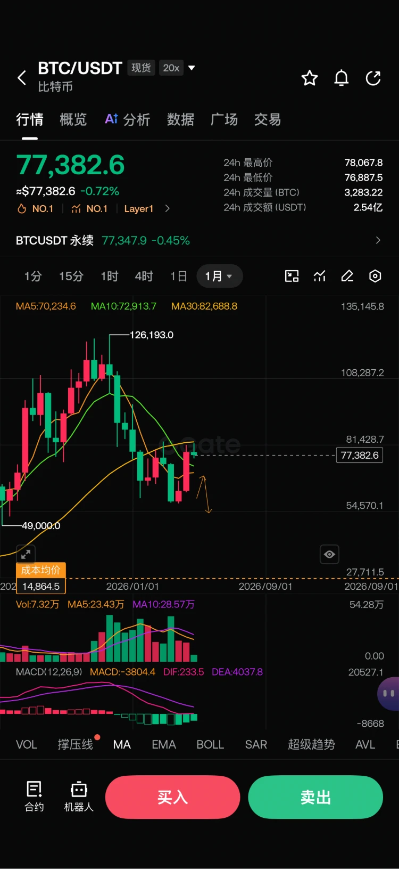The width and height of the screenshot is (399, 869).
Task: Tap the Vol:7.32万 volume label
Action: point(37,605)
